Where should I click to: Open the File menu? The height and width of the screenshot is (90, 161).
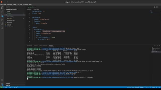point(2,4)
